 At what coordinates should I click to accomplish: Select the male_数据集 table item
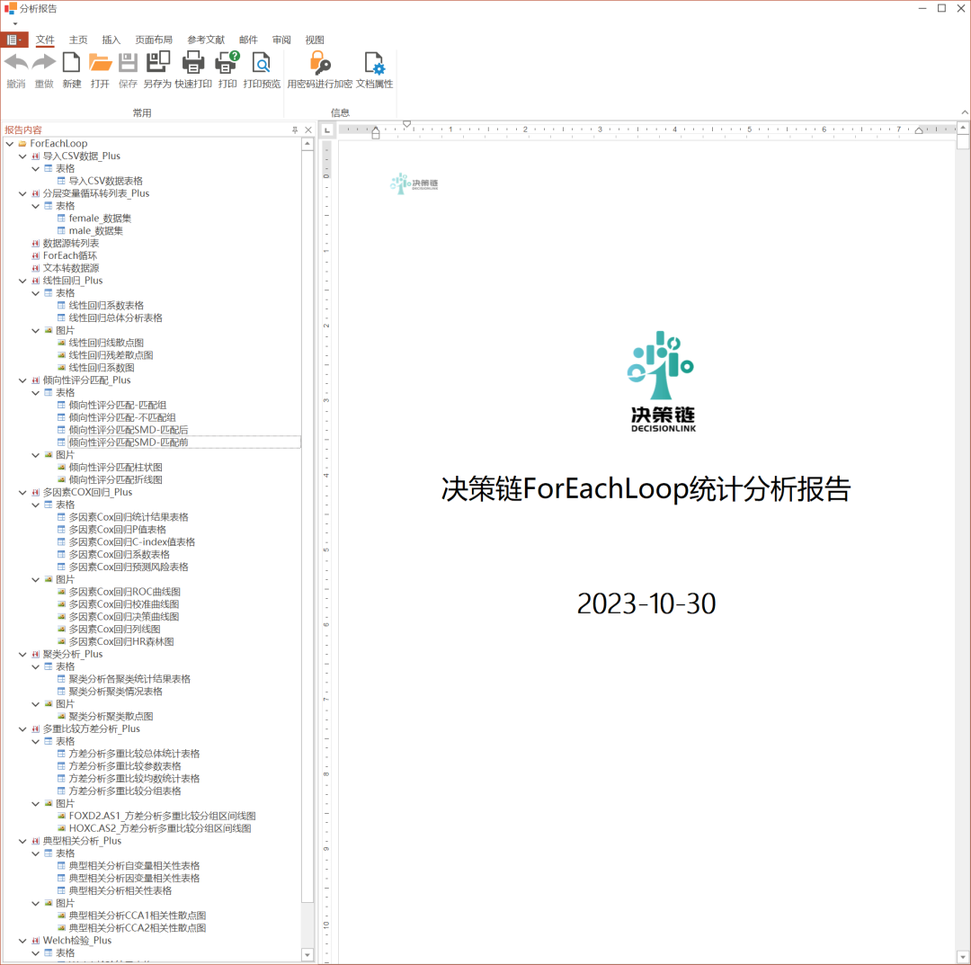point(95,230)
